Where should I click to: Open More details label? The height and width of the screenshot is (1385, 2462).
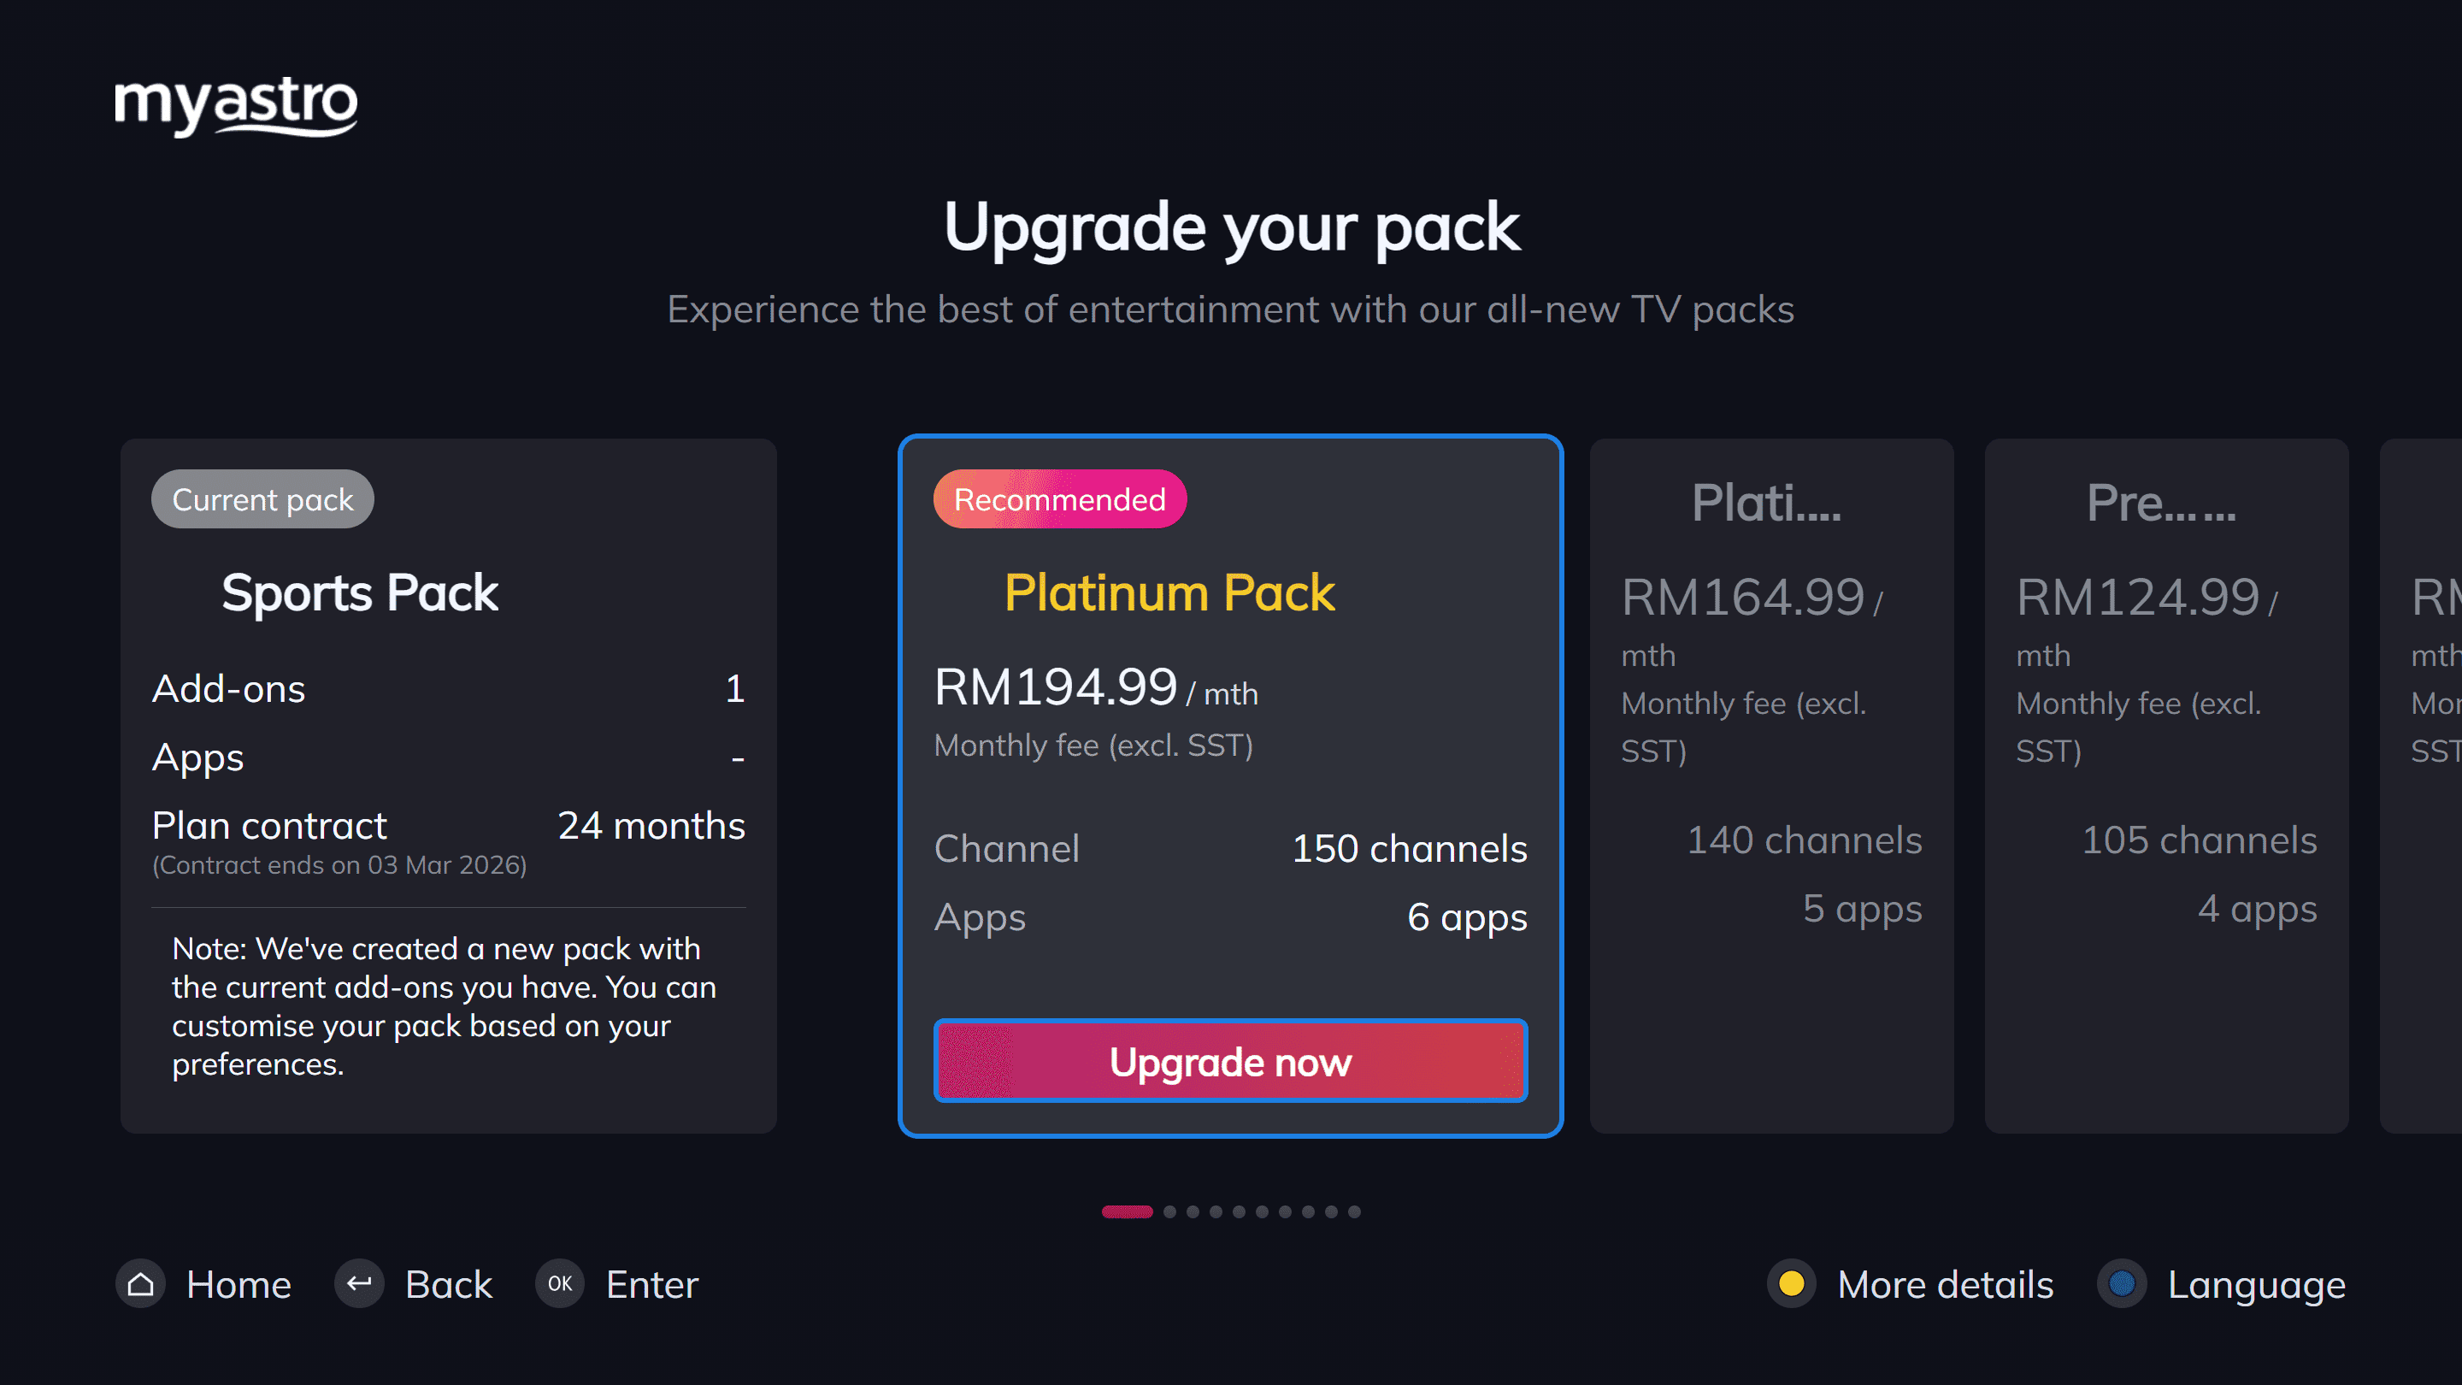[x=1946, y=1285]
